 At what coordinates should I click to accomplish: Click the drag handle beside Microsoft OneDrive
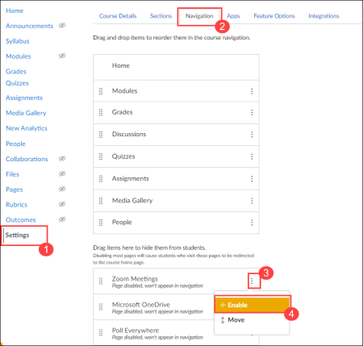pyautogui.click(x=101, y=307)
